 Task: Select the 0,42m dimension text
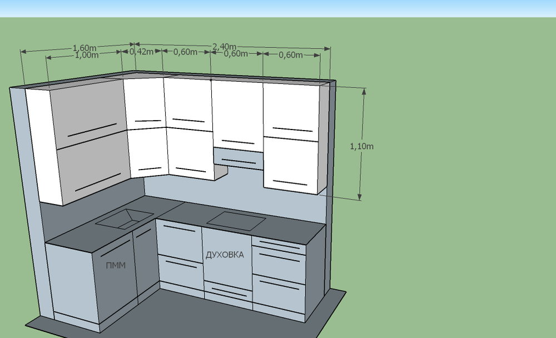tap(142, 51)
